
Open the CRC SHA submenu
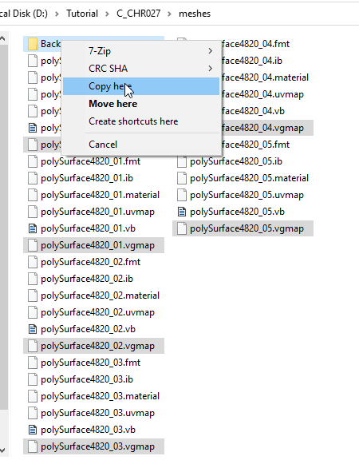[141, 69]
